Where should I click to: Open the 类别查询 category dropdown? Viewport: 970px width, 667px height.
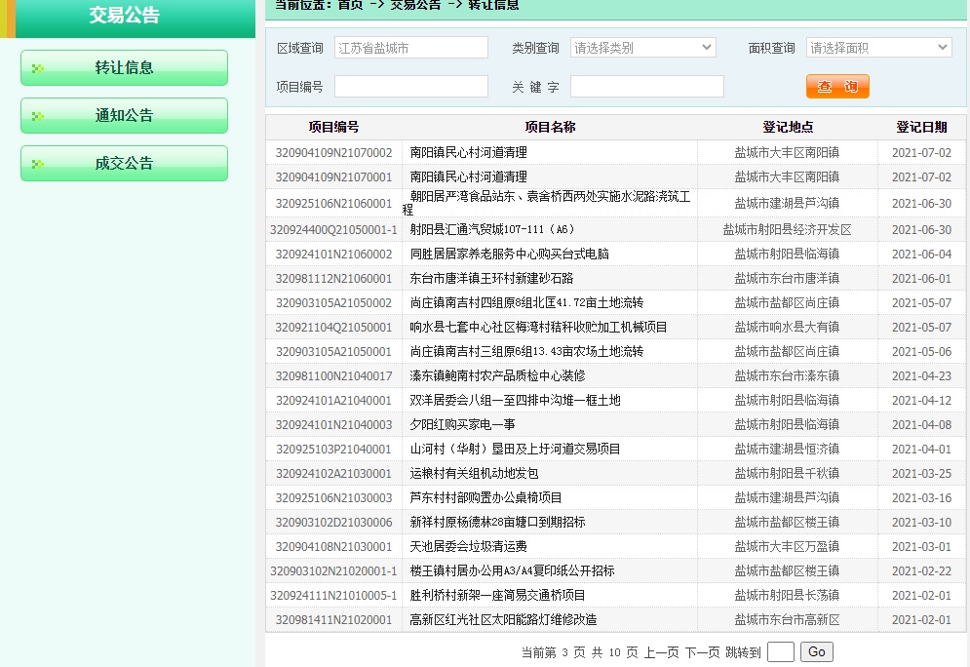point(642,48)
